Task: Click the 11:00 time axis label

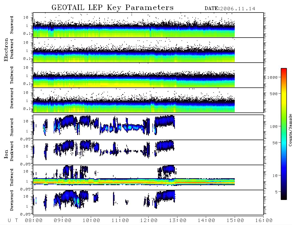Action: [x=120, y=220]
